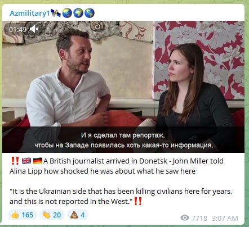Image resolution: width=249 pixels, height=227 pixels.
Task: Click the first globe emoji in header
Action: pyautogui.click(x=67, y=13)
